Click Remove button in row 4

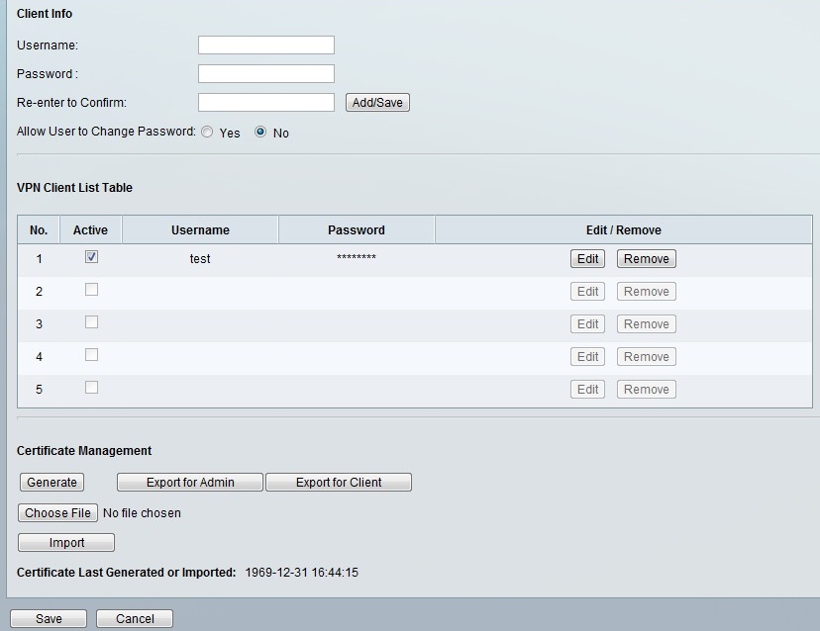[x=647, y=357]
